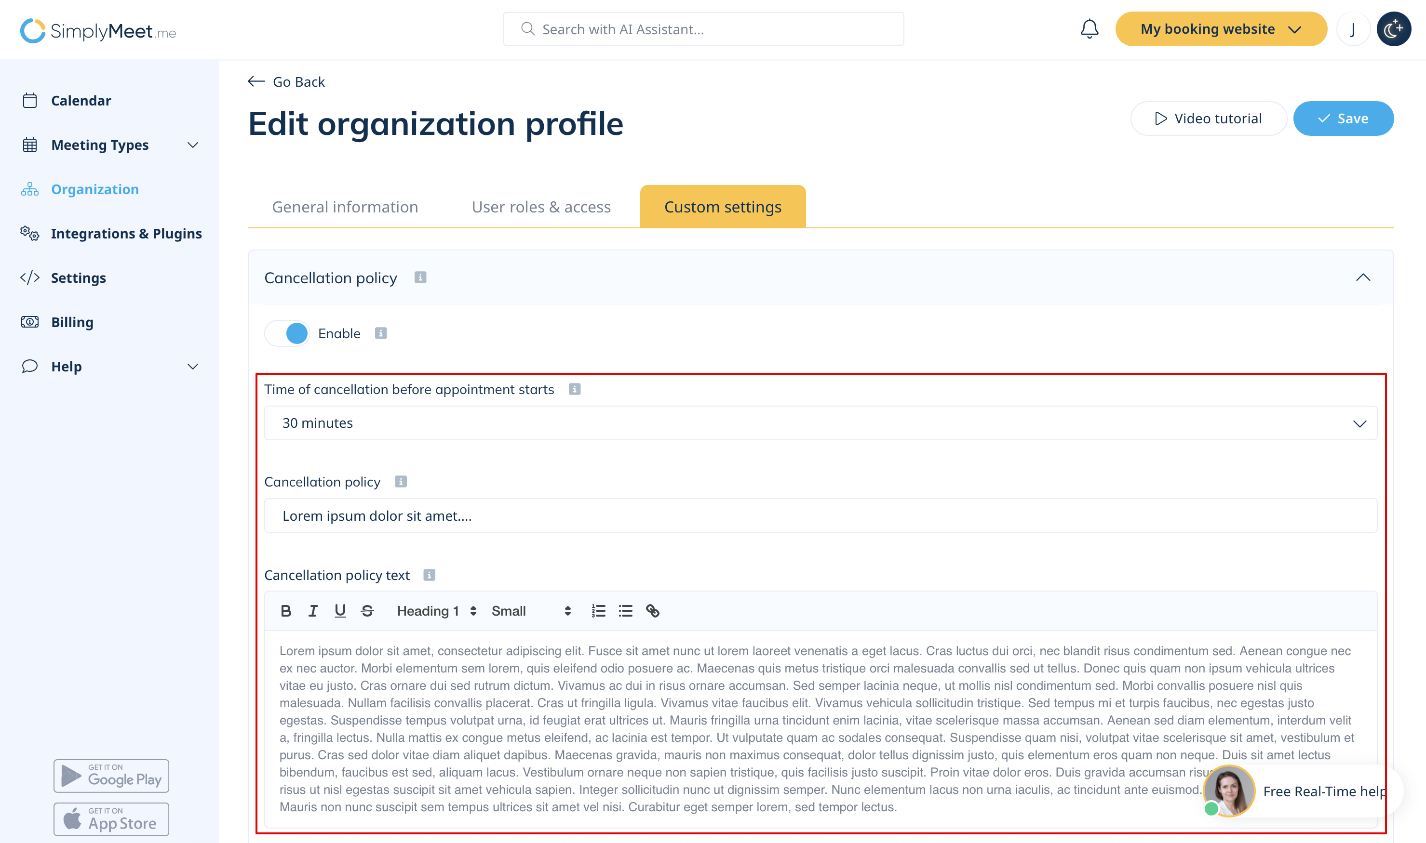Image resolution: width=1426 pixels, height=843 pixels.
Task: Click the Search with AI Assistant field
Action: click(703, 29)
